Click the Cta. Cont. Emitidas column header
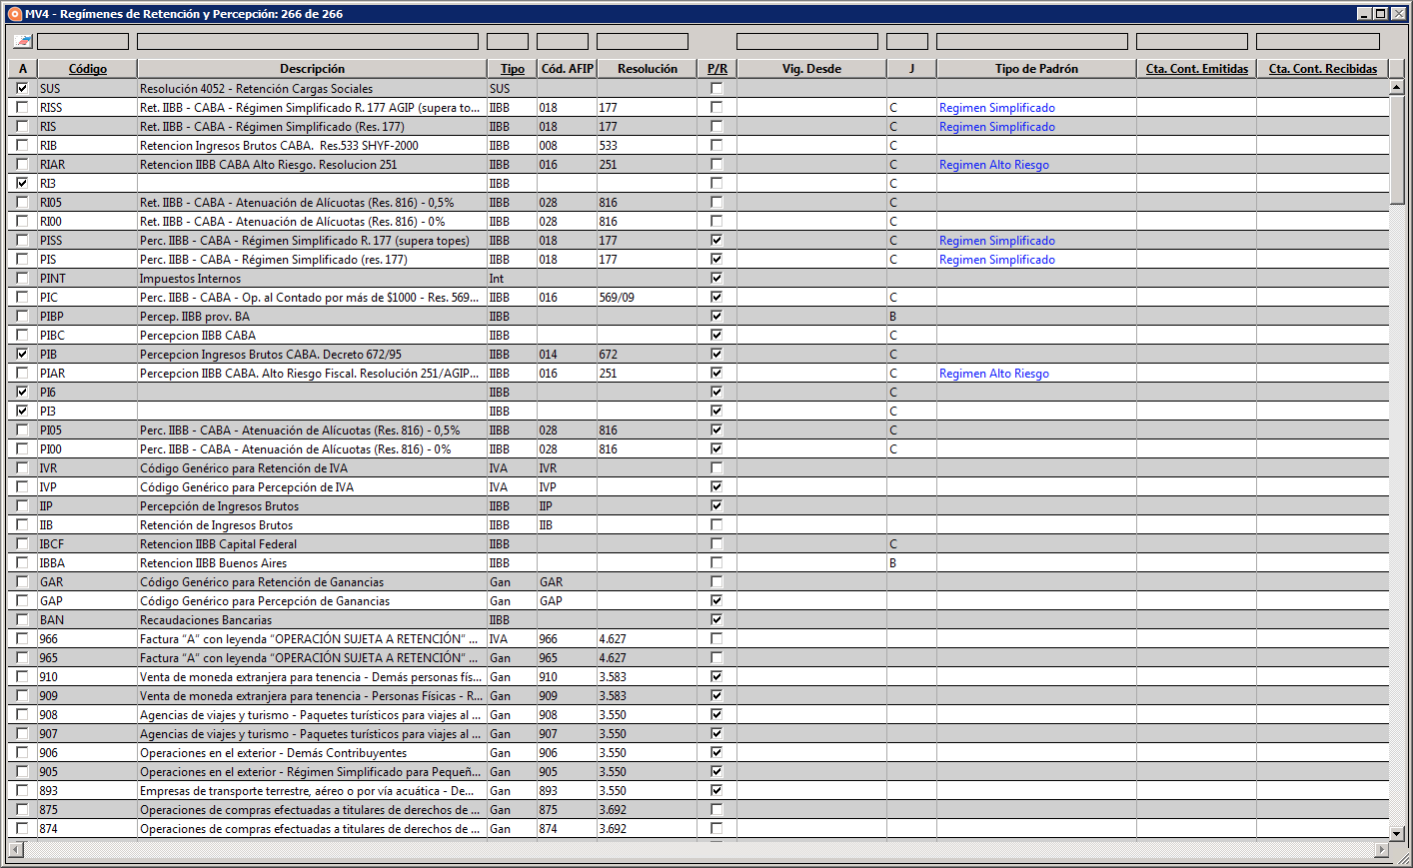 coord(1196,69)
